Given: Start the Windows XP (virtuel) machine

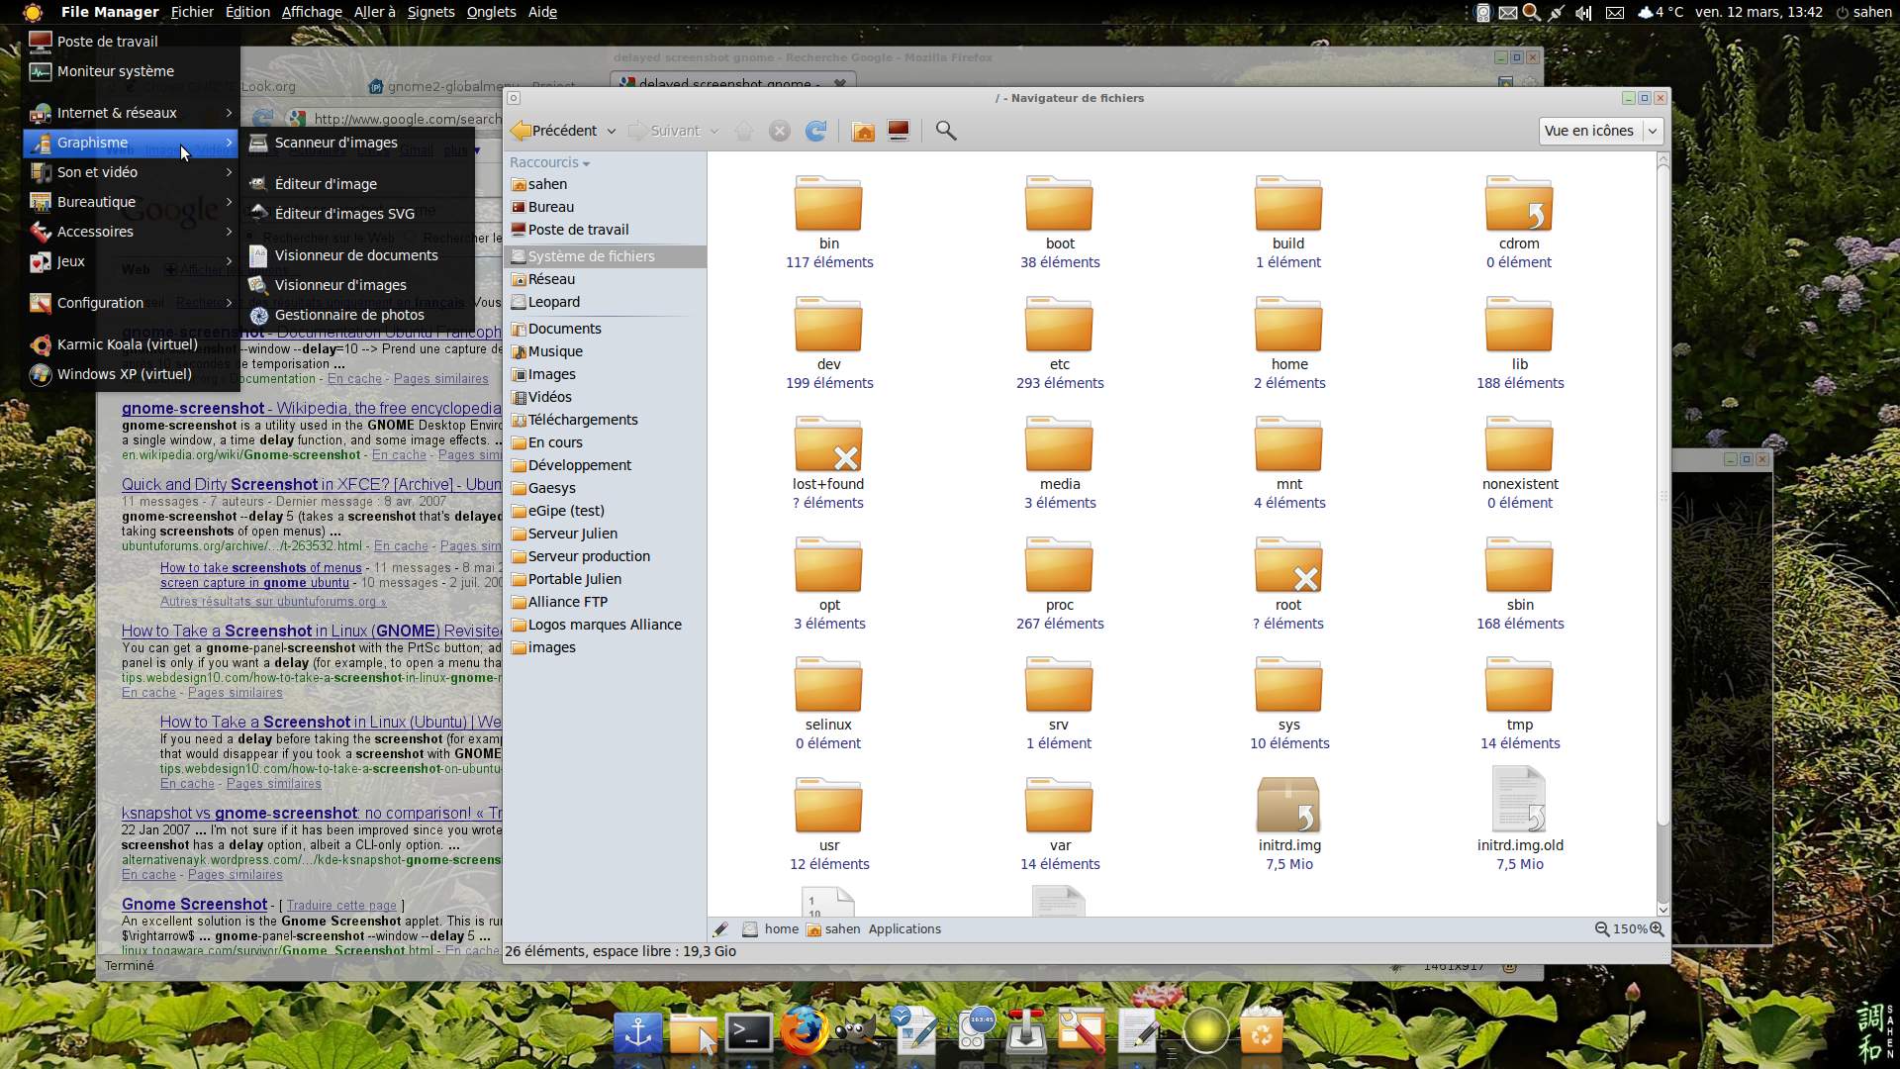Looking at the screenshot, I should pos(132,374).
